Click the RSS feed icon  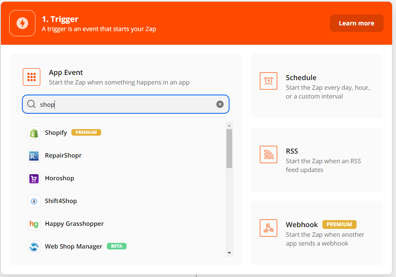269,154
